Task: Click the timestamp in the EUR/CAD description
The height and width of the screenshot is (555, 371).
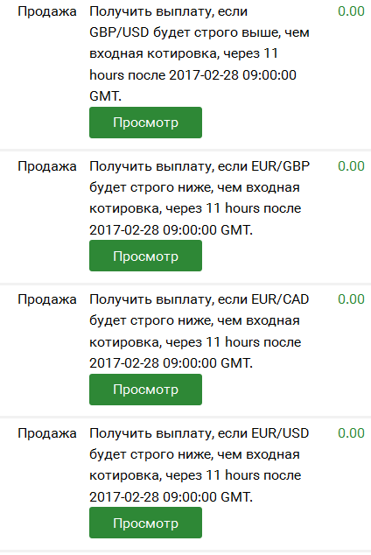Action: tap(171, 363)
